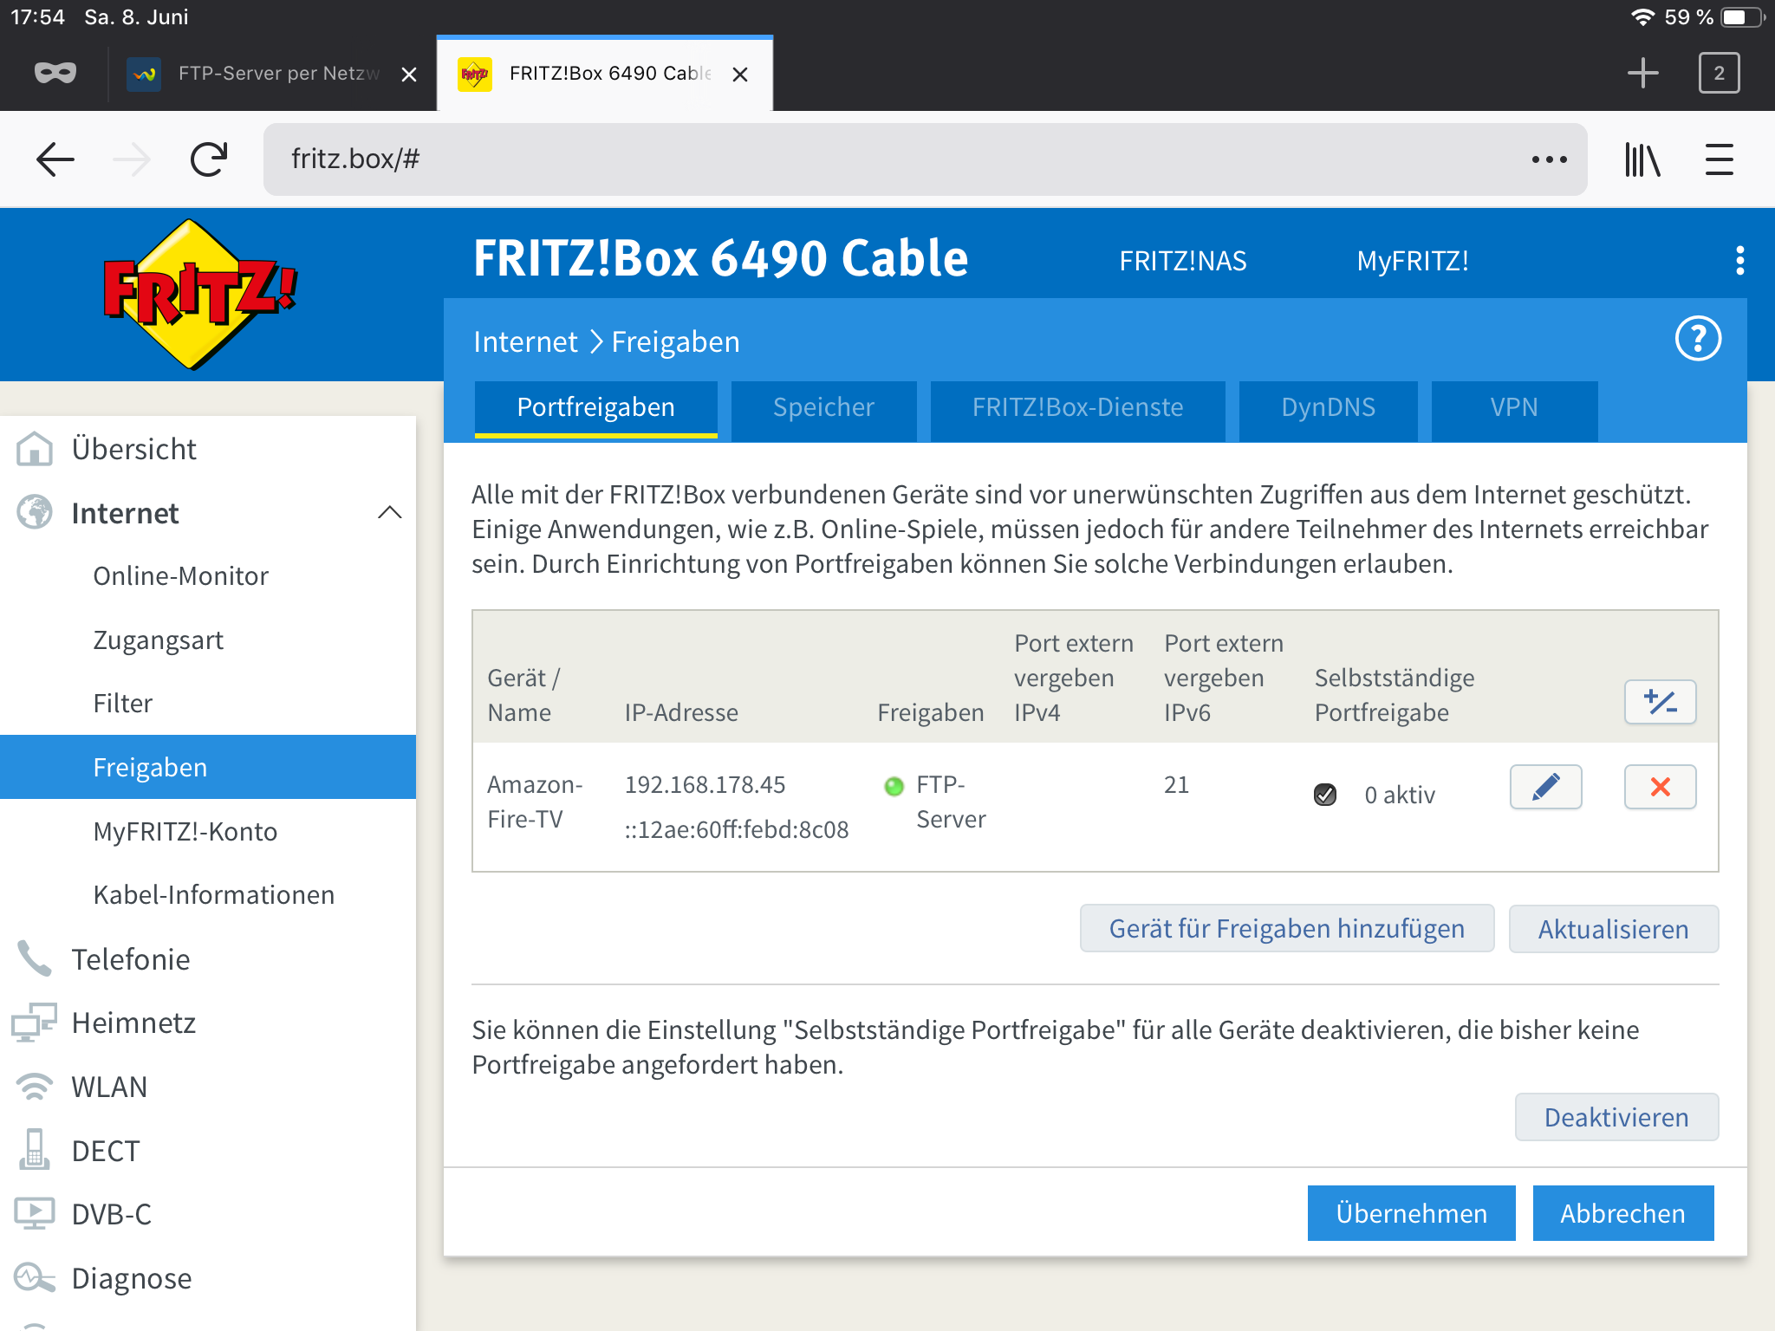Select Freigaben in the sidebar
This screenshot has height=1331, width=1775.
tap(208, 767)
